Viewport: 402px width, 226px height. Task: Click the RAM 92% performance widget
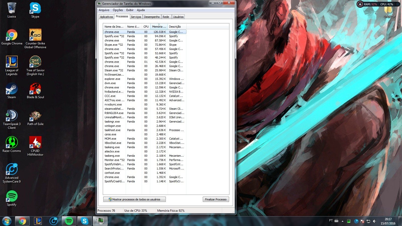coord(371,4)
